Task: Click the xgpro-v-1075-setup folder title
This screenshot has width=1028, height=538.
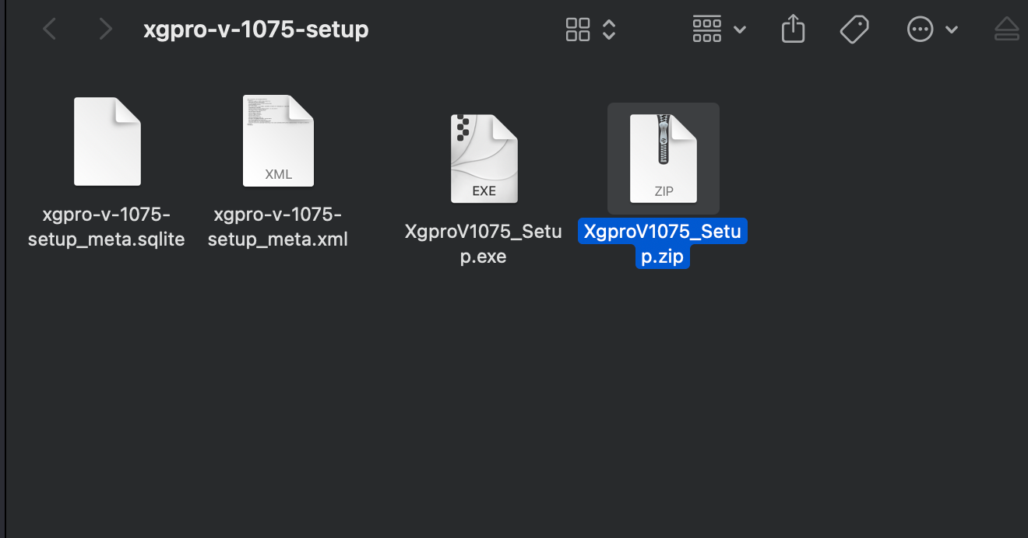Action: click(x=256, y=30)
